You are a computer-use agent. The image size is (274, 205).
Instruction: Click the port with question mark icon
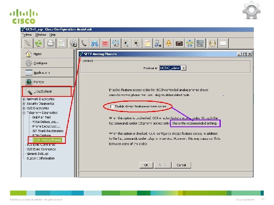pos(137,43)
